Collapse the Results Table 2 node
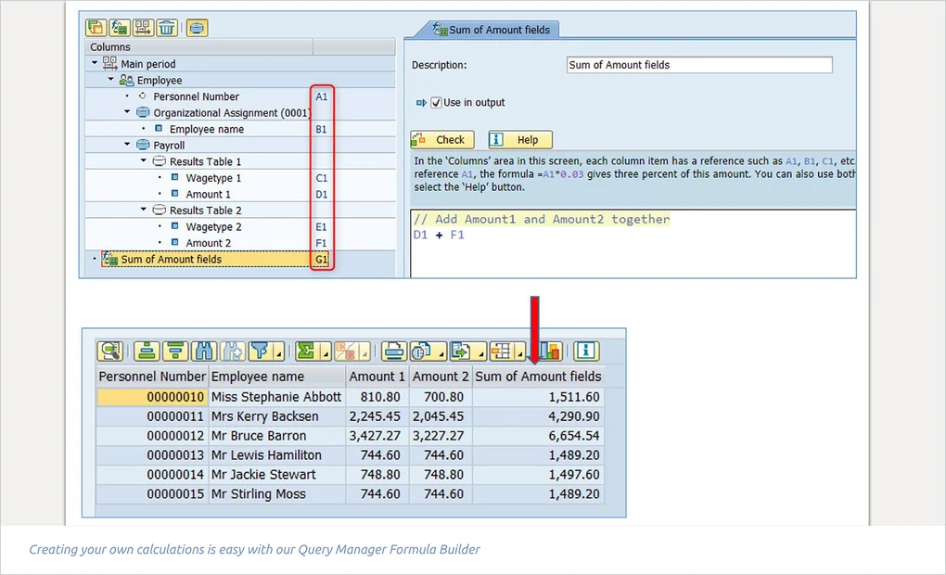946x575 pixels. [x=144, y=211]
